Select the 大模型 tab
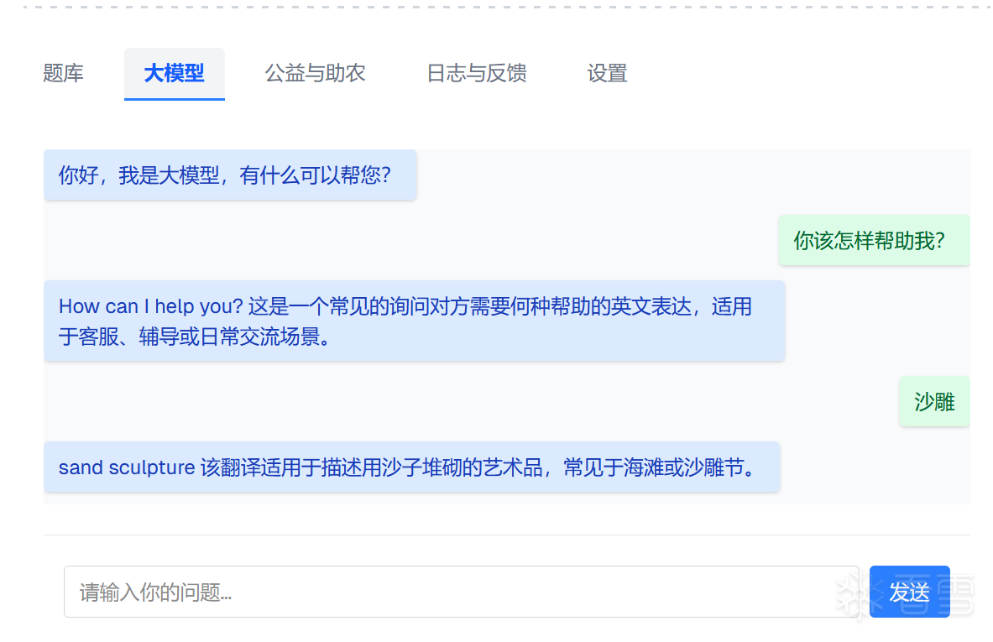 pyautogui.click(x=174, y=74)
